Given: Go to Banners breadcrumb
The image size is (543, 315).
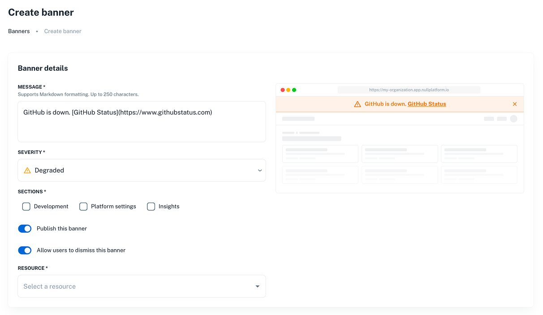Looking at the screenshot, I should pyautogui.click(x=19, y=31).
